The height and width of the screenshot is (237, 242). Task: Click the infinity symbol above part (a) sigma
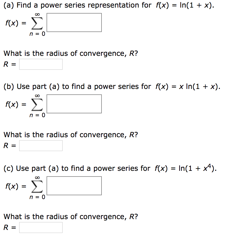point(37,14)
